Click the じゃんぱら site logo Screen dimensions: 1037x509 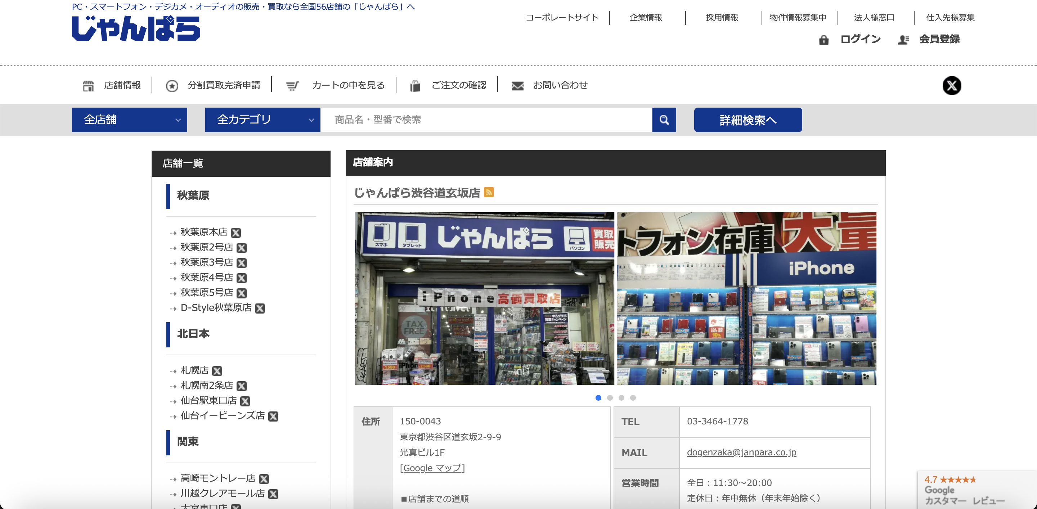(x=136, y=28)
